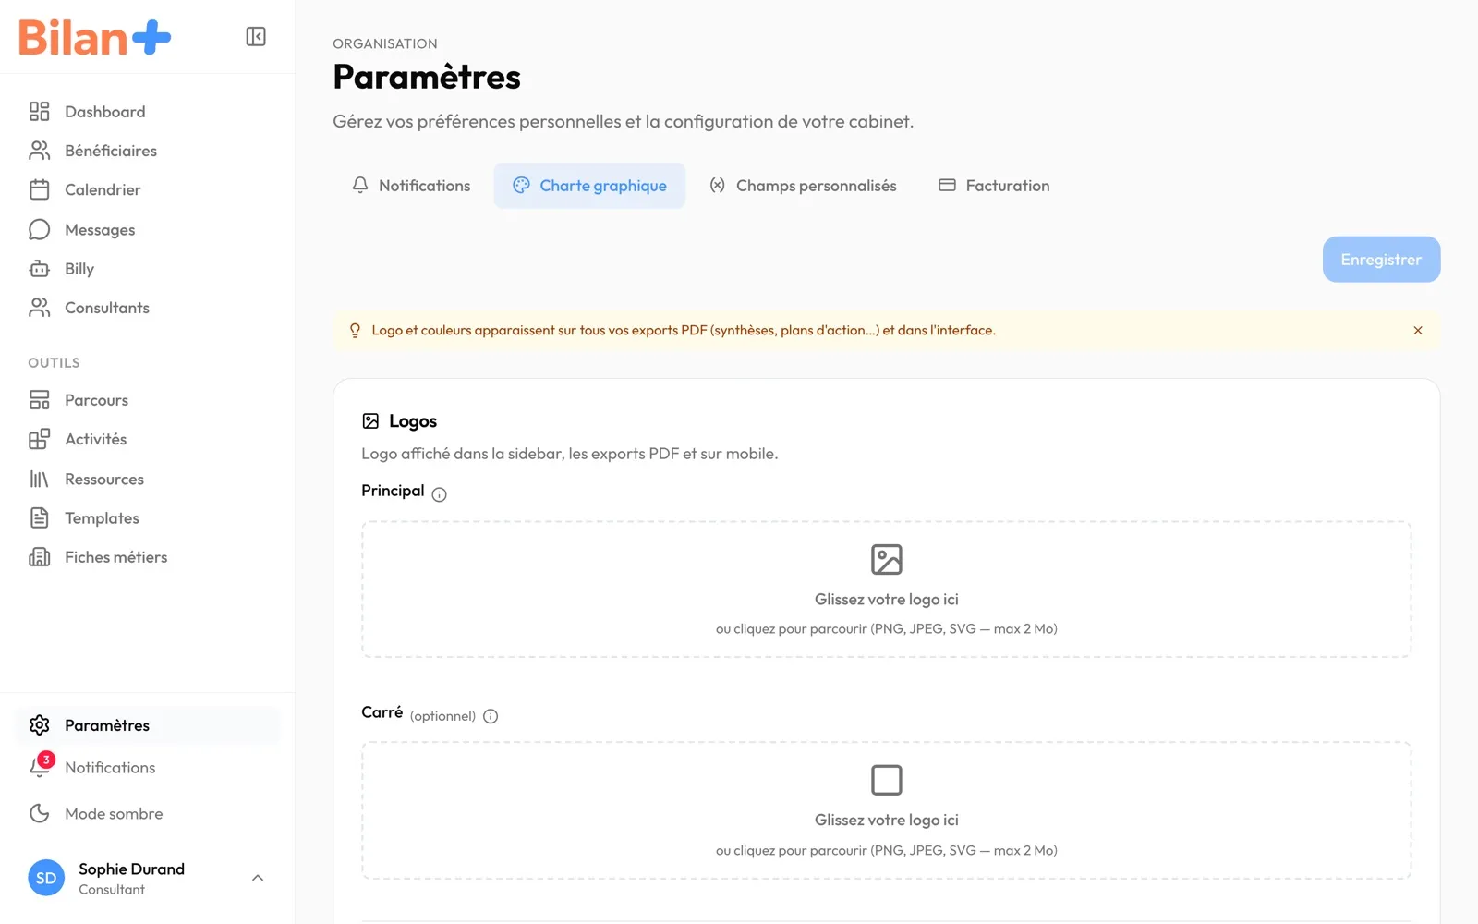
Task: Click the Principal logo upload dropzone
Action: [x=887, y=590]
